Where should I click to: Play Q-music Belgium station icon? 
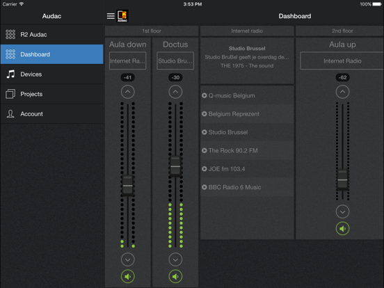[x=205, y=95]
